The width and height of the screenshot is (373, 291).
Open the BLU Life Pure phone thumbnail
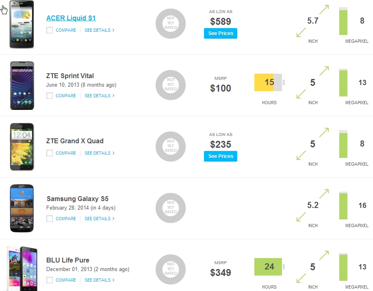(22, 268)
